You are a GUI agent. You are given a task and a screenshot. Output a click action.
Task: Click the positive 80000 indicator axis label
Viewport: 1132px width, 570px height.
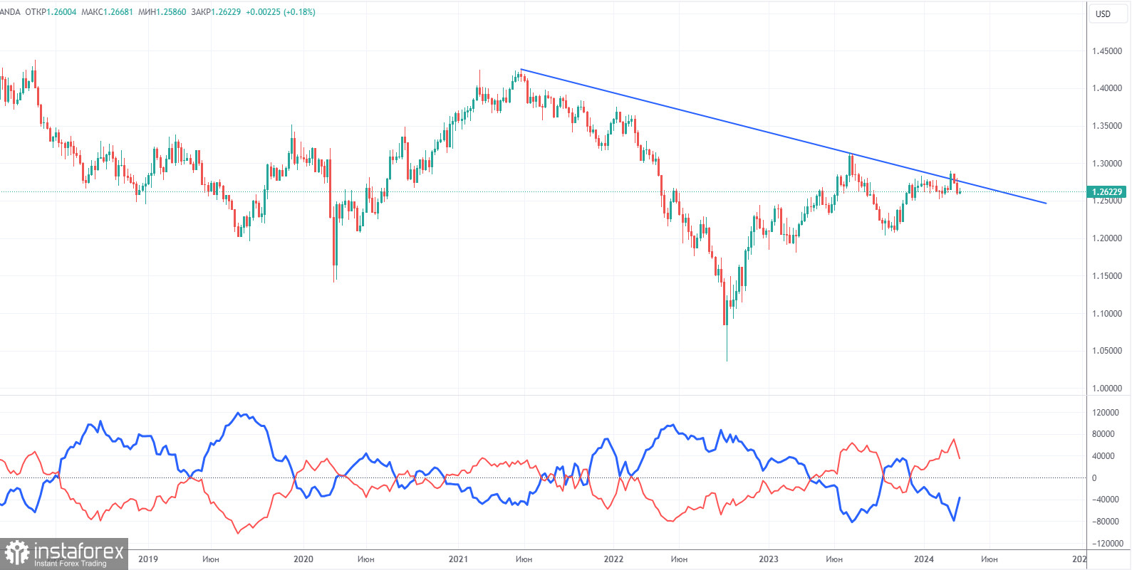[x=1104, y=434]
